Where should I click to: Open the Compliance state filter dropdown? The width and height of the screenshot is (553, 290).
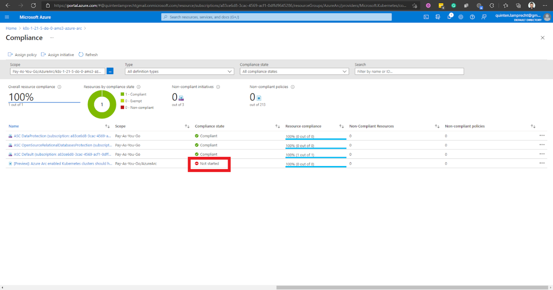tap(294, 71)
